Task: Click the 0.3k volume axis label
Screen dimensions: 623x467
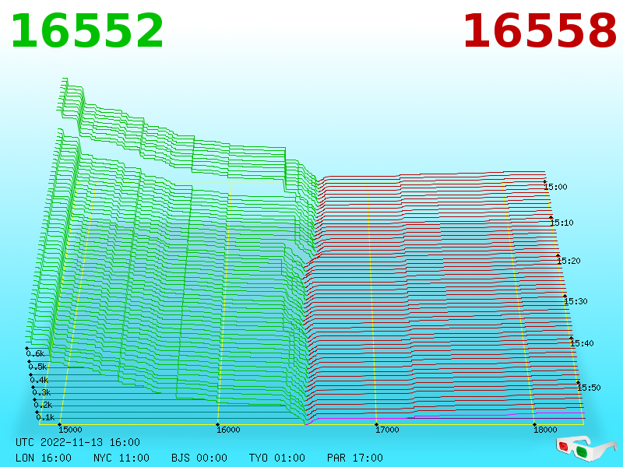Action: click(41, 393)
